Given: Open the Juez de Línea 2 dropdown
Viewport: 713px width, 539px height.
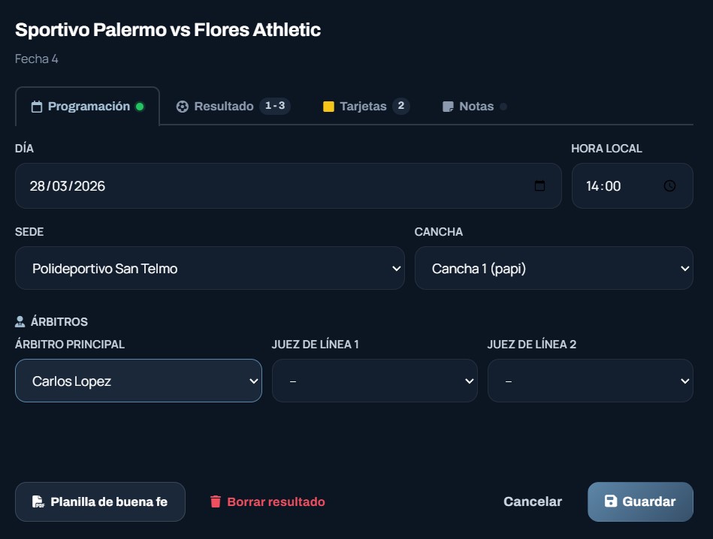Looking at the screenshot, I should 591,381.
